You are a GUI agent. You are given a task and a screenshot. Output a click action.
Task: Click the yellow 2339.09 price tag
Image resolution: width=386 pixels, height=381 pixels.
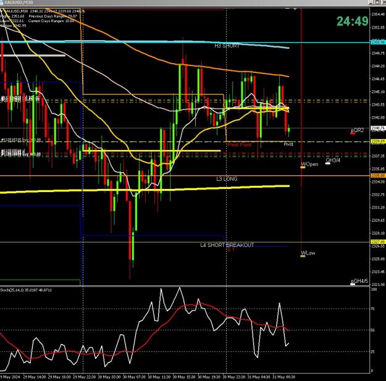coord(378,141)
